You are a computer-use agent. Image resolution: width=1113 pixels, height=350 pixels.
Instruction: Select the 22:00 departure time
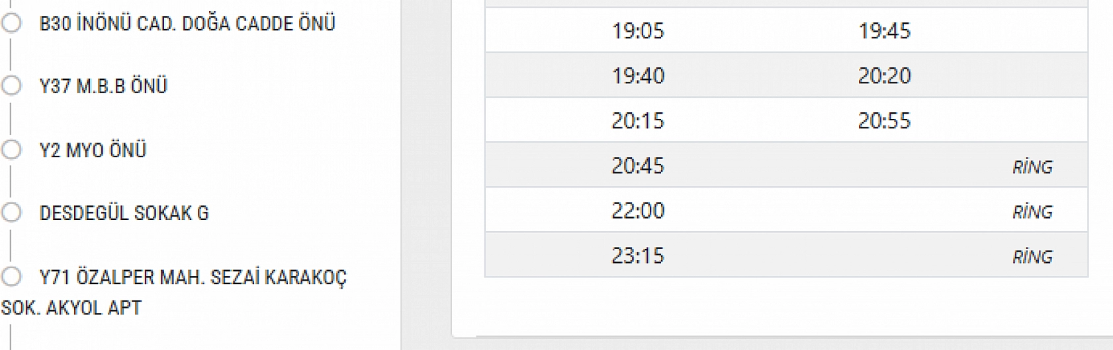point(637,210)
